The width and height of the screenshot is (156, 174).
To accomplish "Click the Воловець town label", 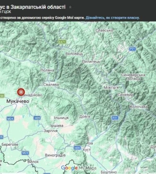I will pyautogui.click(x=74, y=54).
